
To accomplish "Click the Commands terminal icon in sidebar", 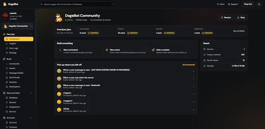I will pyautogui.click(x=7, y=64).
